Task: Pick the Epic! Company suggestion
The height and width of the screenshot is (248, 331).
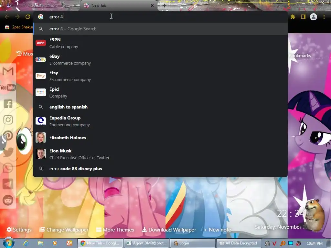Action: click(x=160, y=92)
